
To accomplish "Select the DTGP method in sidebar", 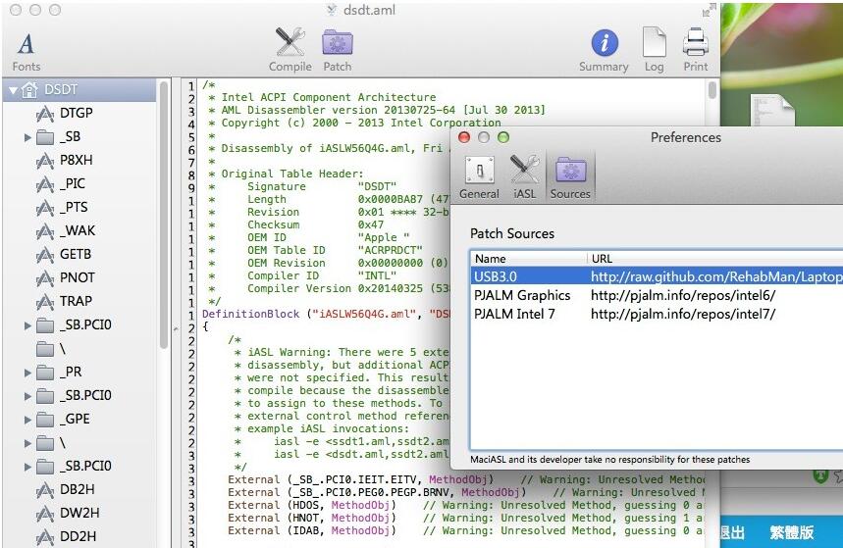I will pos(76,113).
